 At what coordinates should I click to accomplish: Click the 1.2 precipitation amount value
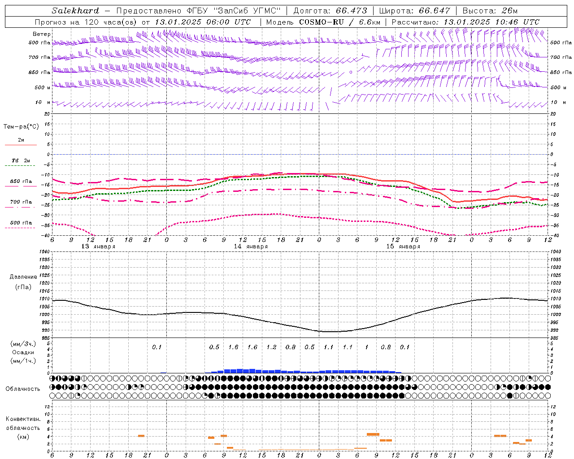click(272, 347)
